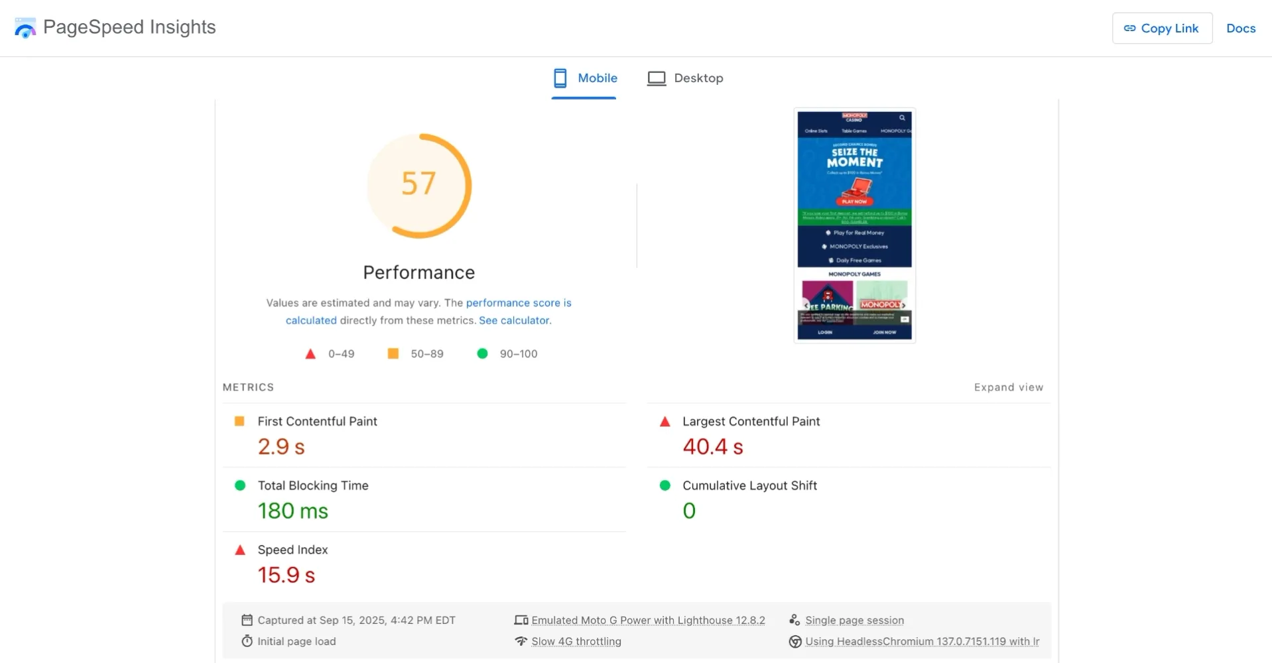Click the wifi icon next to Slow 4G throttling
Screen dimensions: 1272x663
[521, 641]
